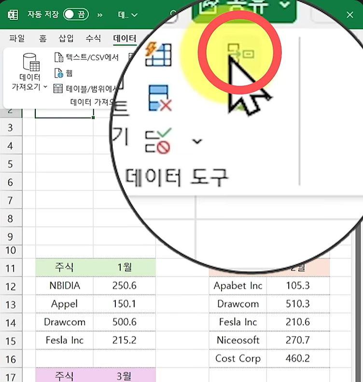Image resolution: width=363 pixels, height=382 pixels.
Task: Expand the quick access overflow chevrons
Action: click(100, 15)
